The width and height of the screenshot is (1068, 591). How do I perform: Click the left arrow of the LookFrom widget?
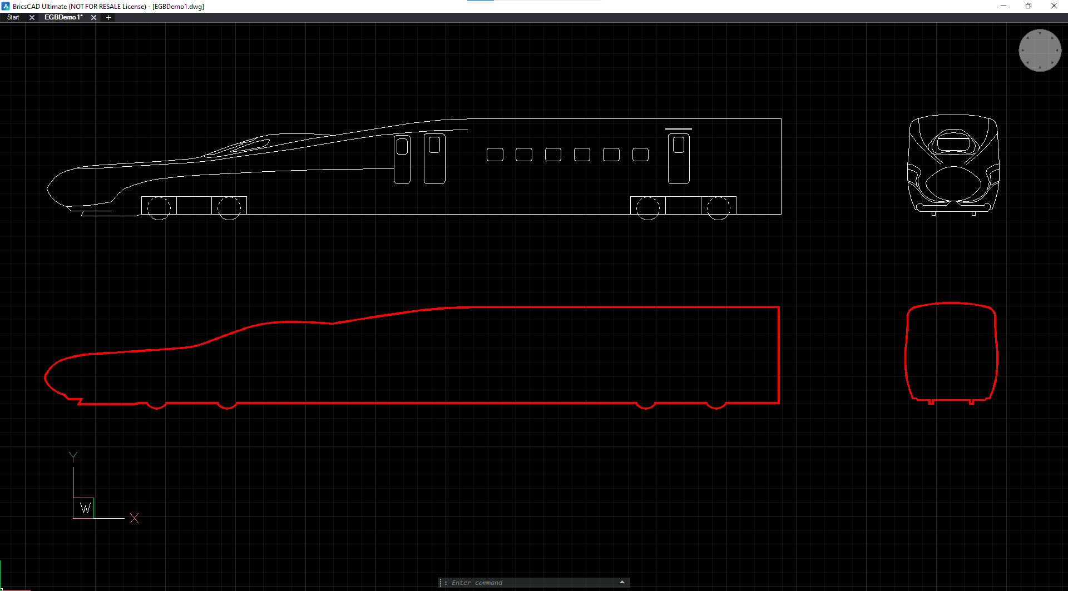(x=1023, y=51)
